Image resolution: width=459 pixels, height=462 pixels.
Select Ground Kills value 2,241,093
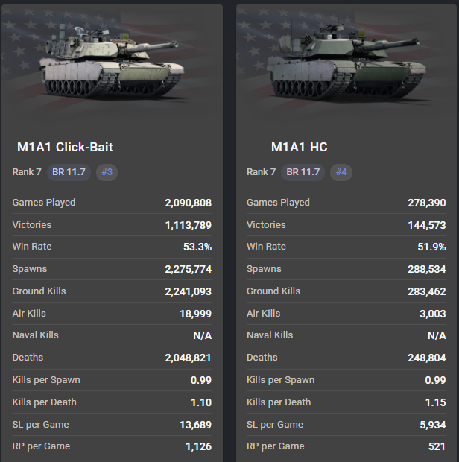(x=188, y=291)
